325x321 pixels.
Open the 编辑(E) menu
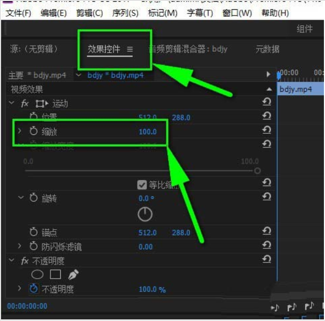tap(54, 13)
